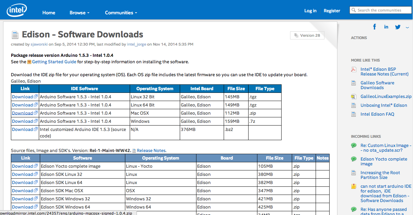Download Arduino Software for Linux 64 Bit
The height and width of the screenshot is (215, 413).
tap(22, 105)
